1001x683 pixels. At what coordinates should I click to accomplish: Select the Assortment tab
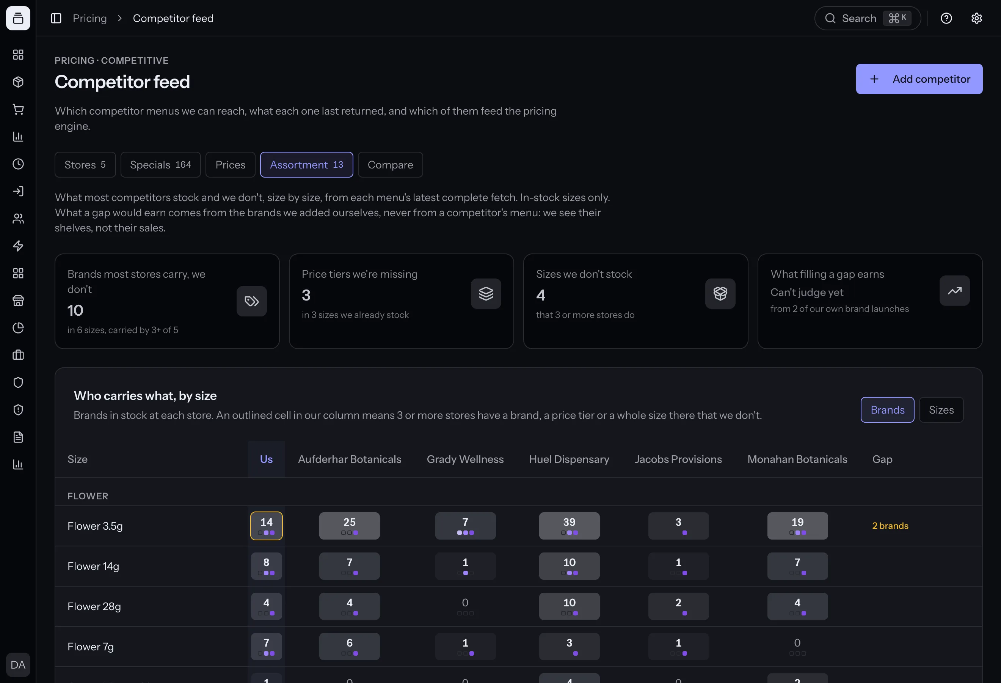tap(307, 165)
